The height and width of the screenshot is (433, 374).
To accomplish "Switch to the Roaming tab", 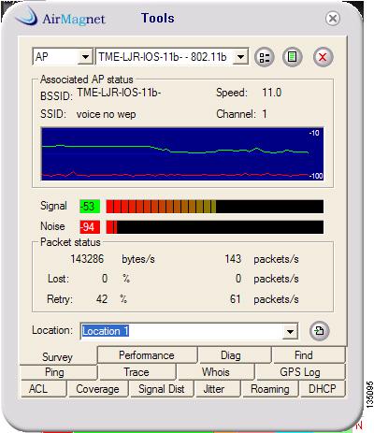I will click(x=270, y=389).
